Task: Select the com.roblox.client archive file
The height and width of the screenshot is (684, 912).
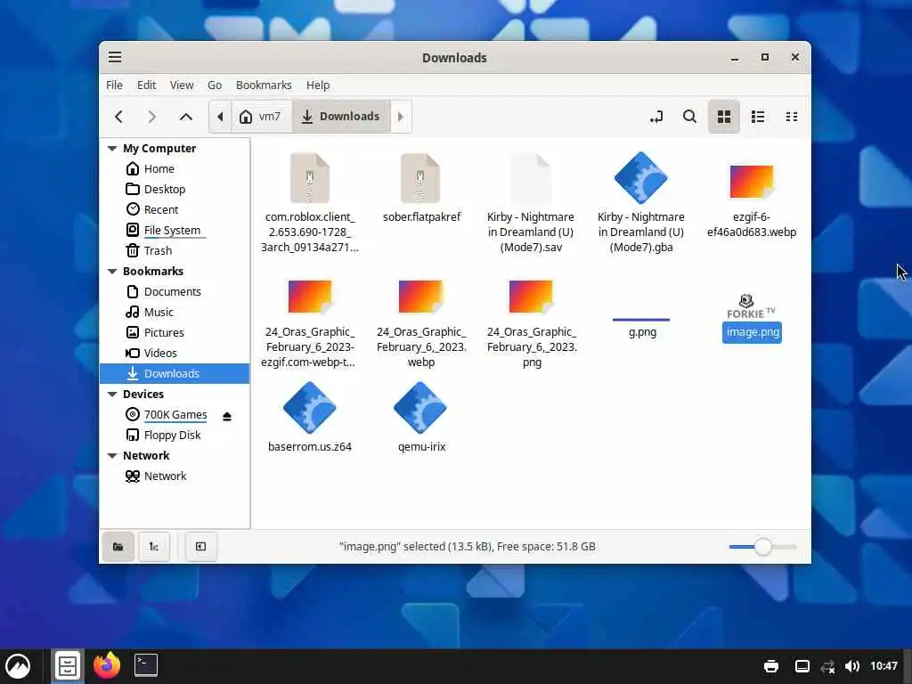Action: [309, 202]
